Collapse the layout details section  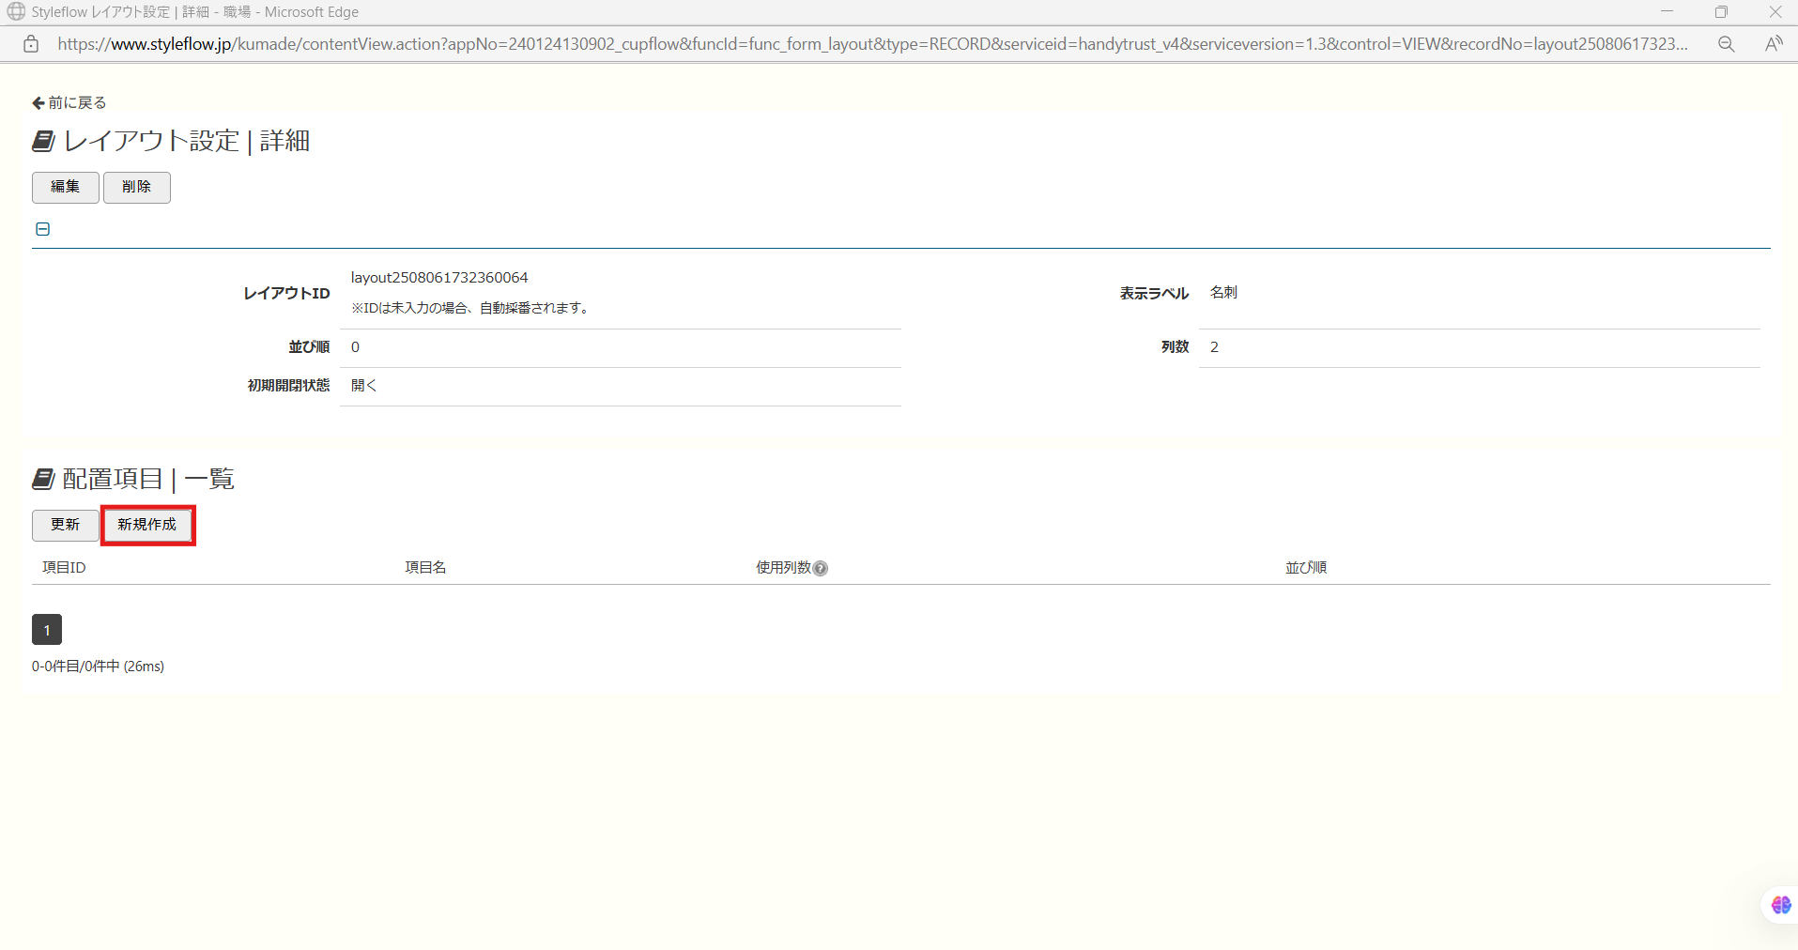pos(42,228)
